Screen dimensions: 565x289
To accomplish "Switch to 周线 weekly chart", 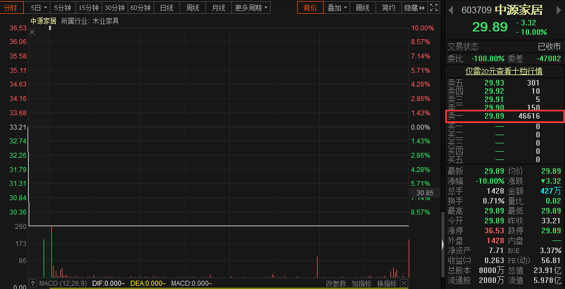I will point(192,8).
